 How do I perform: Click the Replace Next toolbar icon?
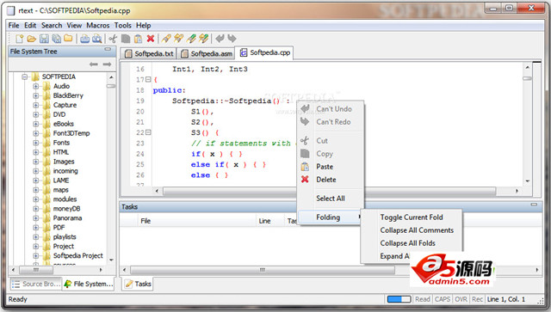coord(203,39)
